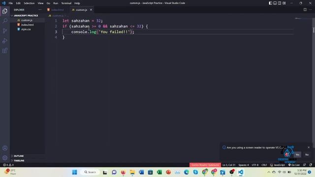Close the custom.js editor tab
This screenshot has height=177, width=315.
coord(91,10)
